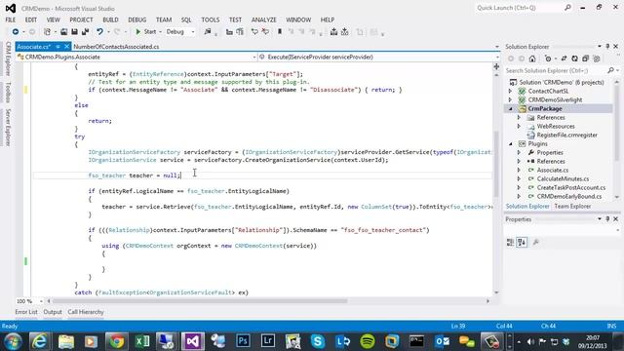Toggle bookmark with the toolbar bookmark icon

(x=280, y=32)
